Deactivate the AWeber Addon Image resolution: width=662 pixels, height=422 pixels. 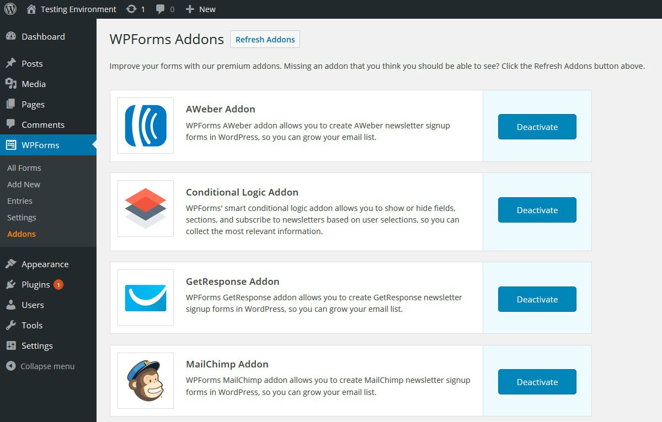click(x=537, y=127)
